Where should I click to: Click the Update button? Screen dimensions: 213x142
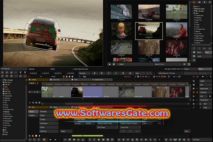pyautogui.click(x=206, y=81)
